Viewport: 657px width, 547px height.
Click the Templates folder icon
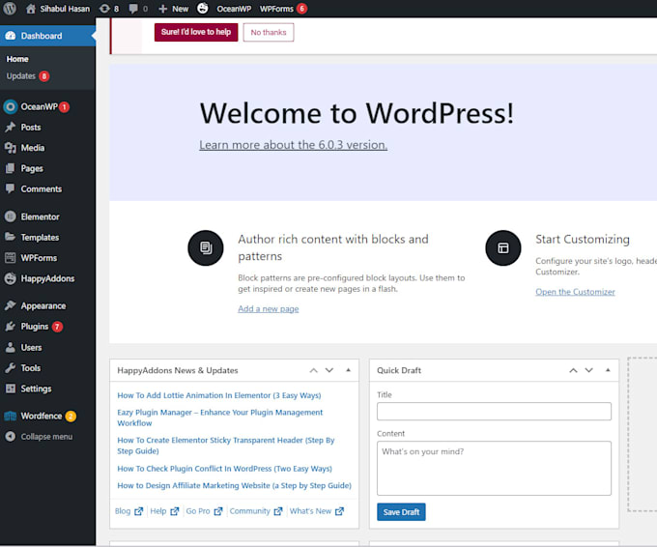pos(11,237)
